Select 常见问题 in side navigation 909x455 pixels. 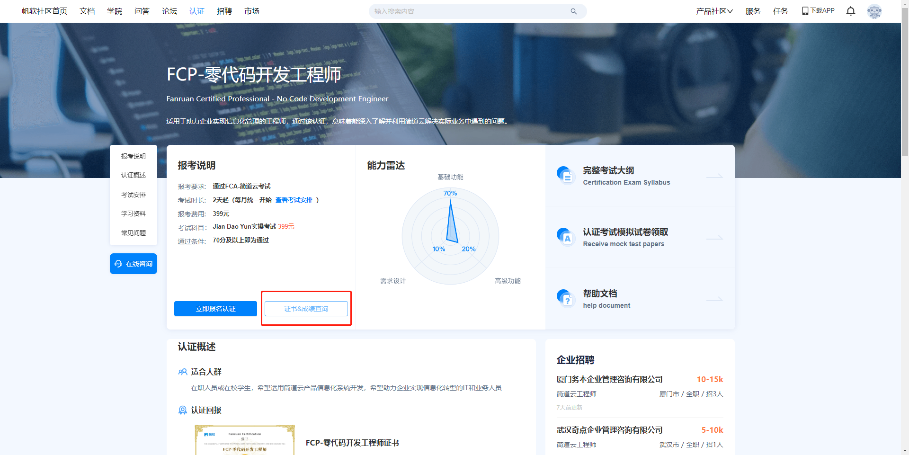[x=134, y=233]
